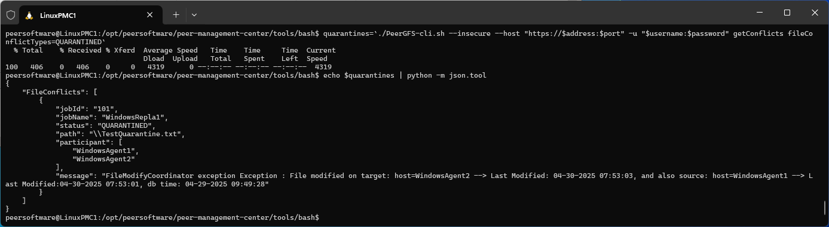The height and width of the screenshot is (227, 829).
Task: Open a new terminal tab with plus
Action: pos(176,14)
